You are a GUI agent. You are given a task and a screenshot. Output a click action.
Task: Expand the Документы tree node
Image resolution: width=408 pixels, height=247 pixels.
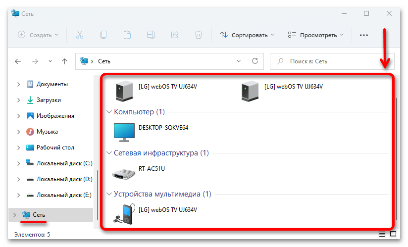pyautogui.click(x=18, y=84)
